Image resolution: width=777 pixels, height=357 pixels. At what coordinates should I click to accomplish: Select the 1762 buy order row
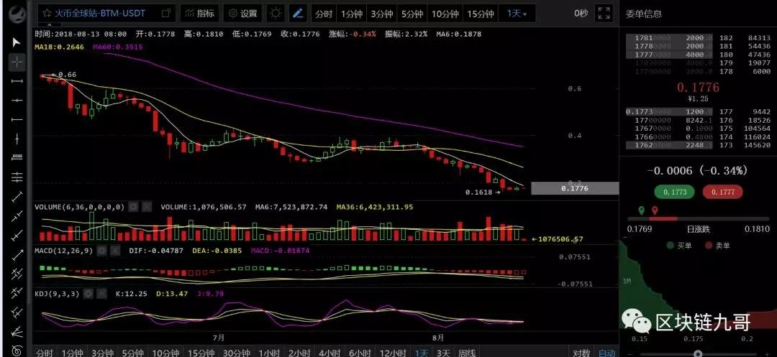click(698, 145)
